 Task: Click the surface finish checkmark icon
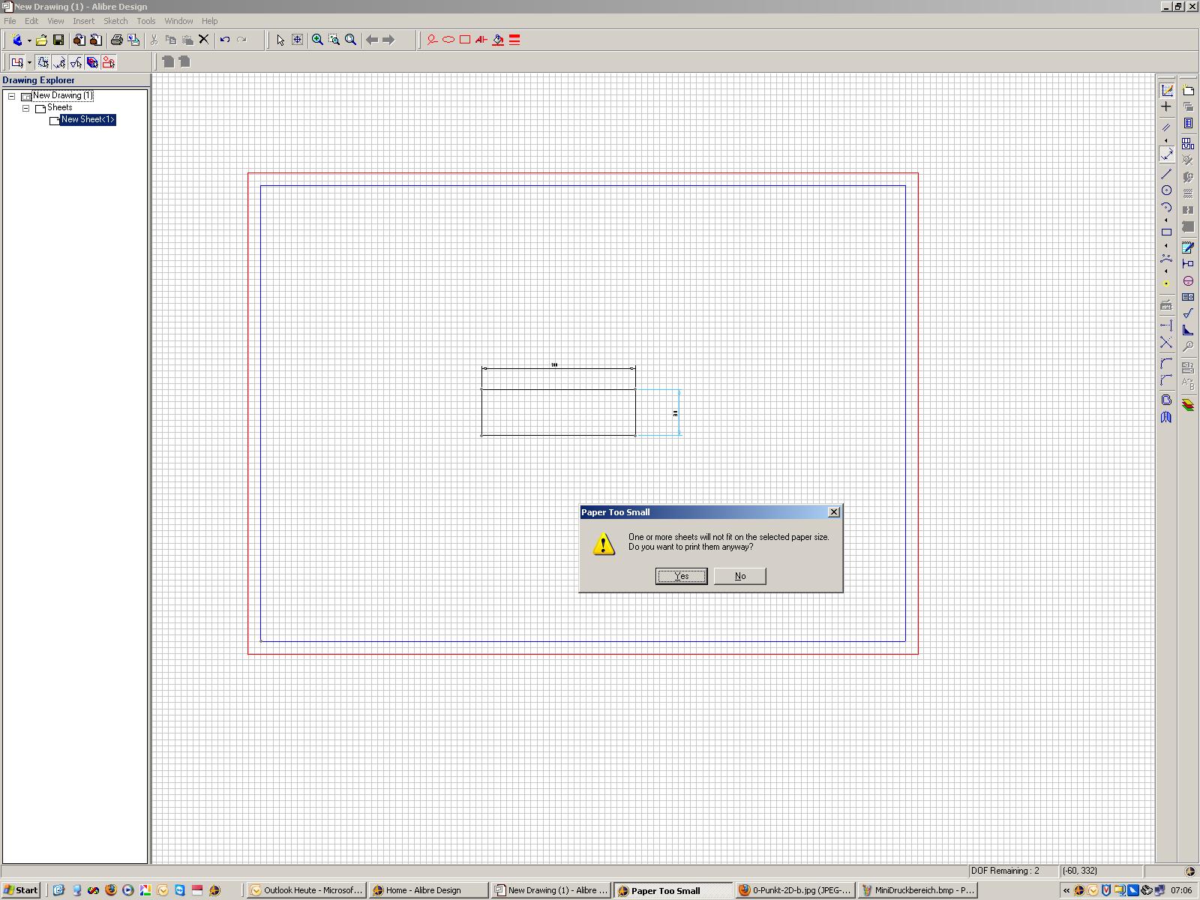pyautogui.click(x=1188, y=313)
